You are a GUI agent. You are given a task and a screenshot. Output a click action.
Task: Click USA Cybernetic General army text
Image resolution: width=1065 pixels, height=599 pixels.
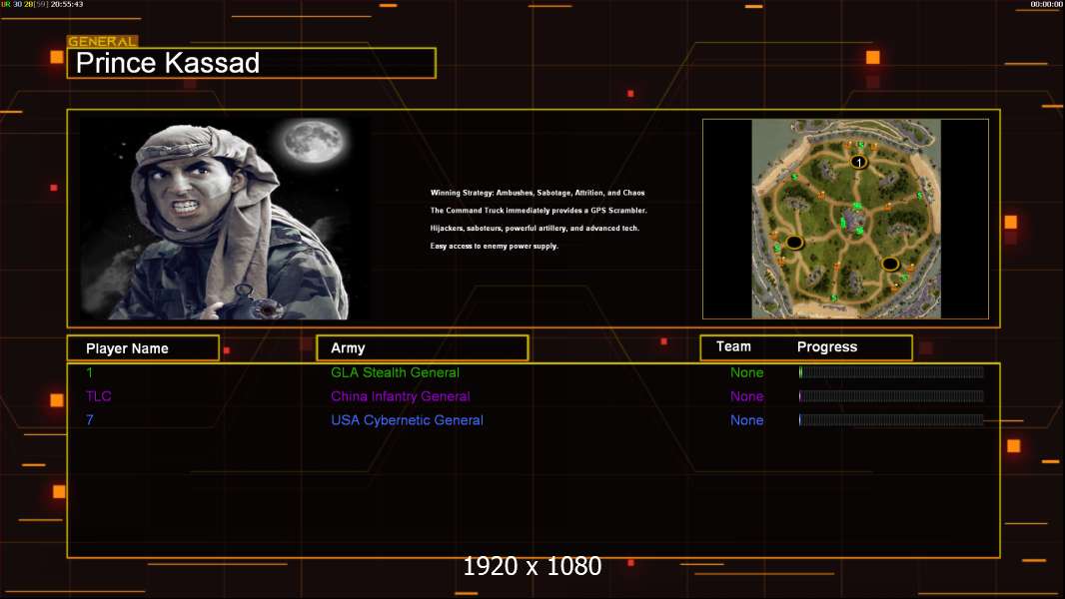[407, 420]
